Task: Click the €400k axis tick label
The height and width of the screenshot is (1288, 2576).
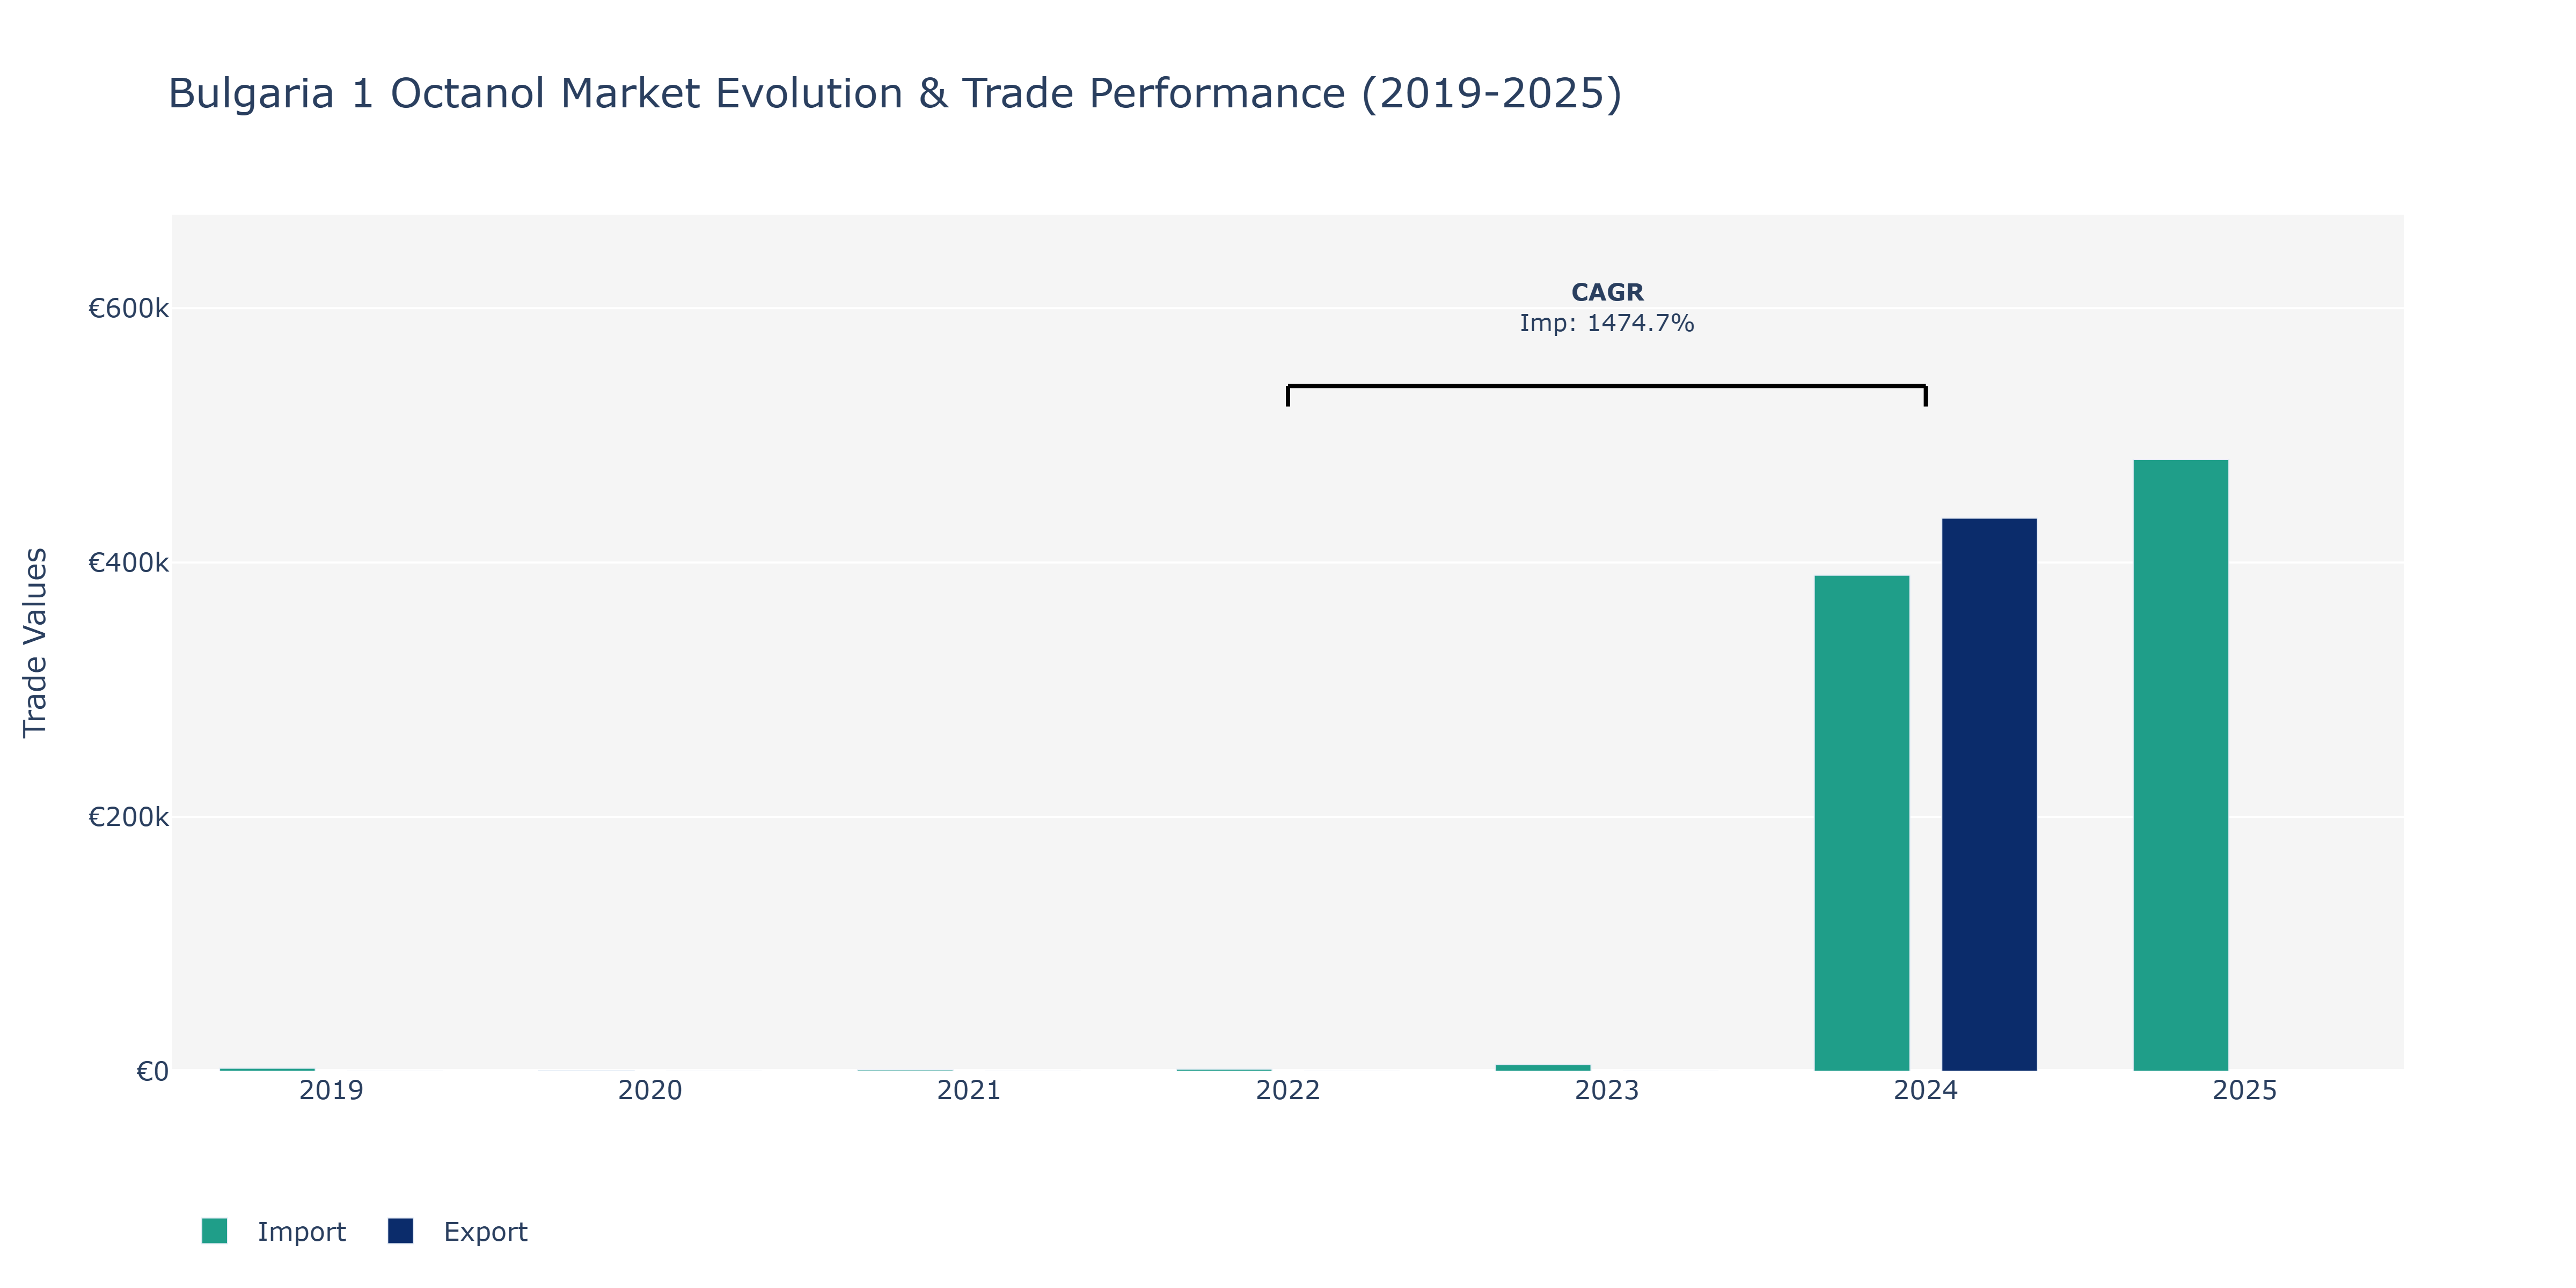Action: tap(128, 563)
